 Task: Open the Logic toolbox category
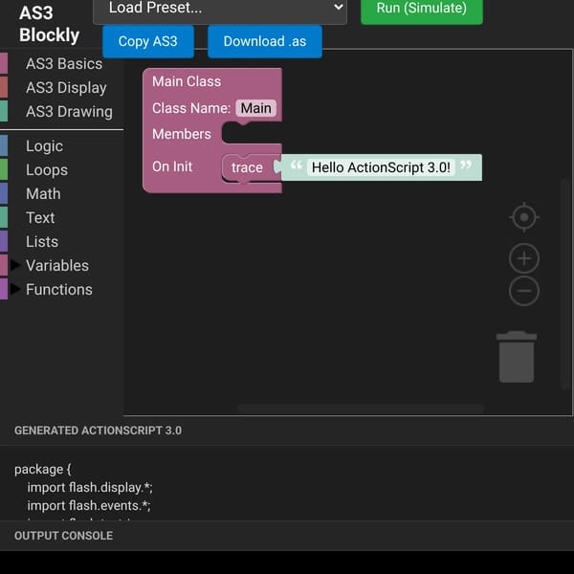tap(61, 146)
